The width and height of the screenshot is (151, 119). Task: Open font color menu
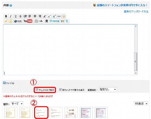pyautogui.click(x=54, y=16)
